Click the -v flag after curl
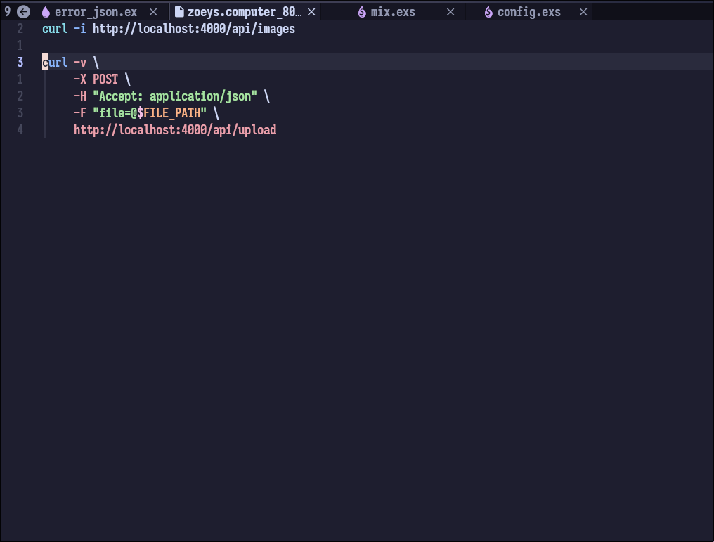This screenshot has width=714, height=542. (x=80, y=63)
